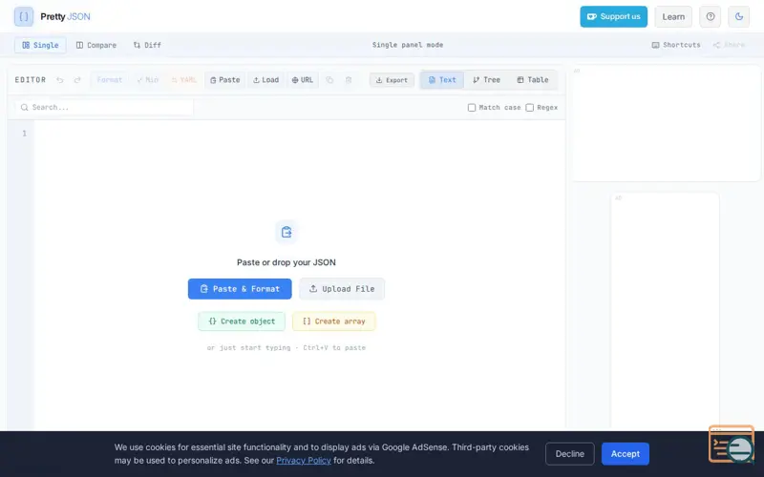Click the Upload File button
This screenshot has width=764, height=477.
click(342, 289)
